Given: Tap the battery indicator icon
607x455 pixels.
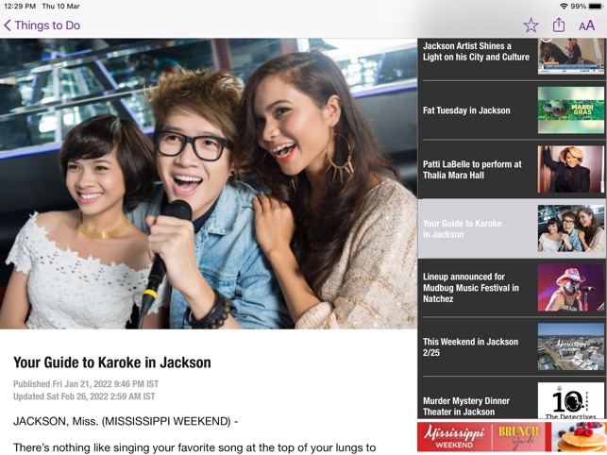Looking at the screenshot, I should pyautogui.click(x=596, y=7).
